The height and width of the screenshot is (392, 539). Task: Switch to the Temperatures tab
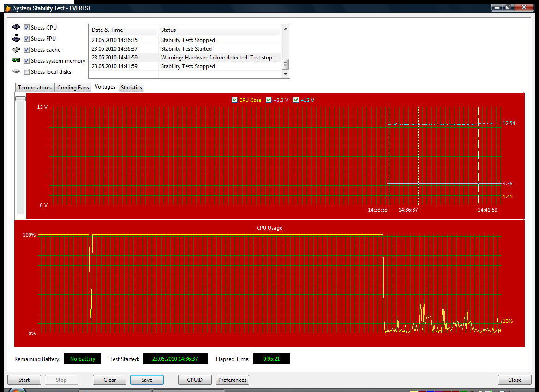(35, 88)
